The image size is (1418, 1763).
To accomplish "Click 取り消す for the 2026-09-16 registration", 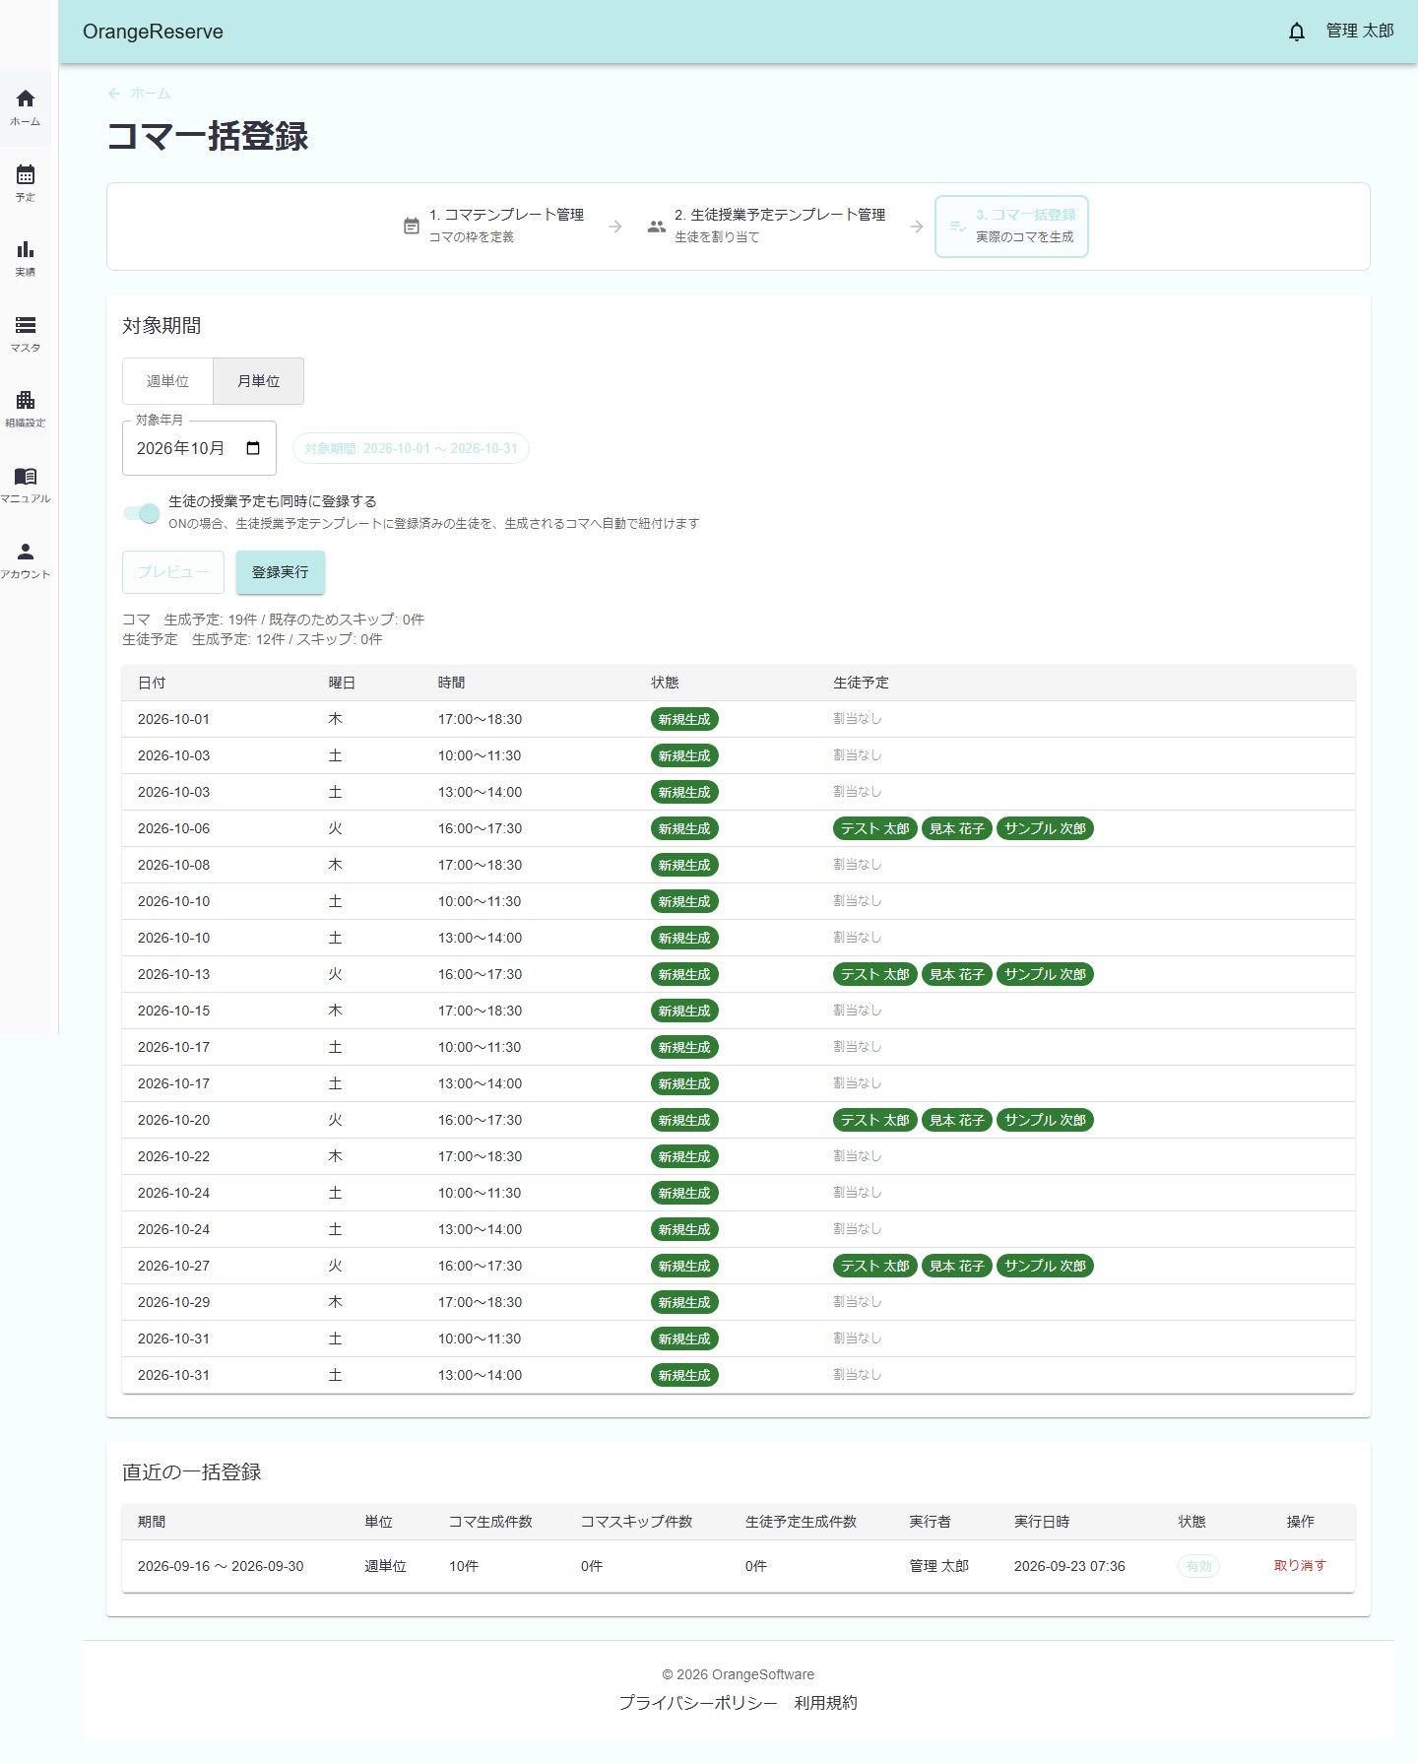I will point(1300,1566).
